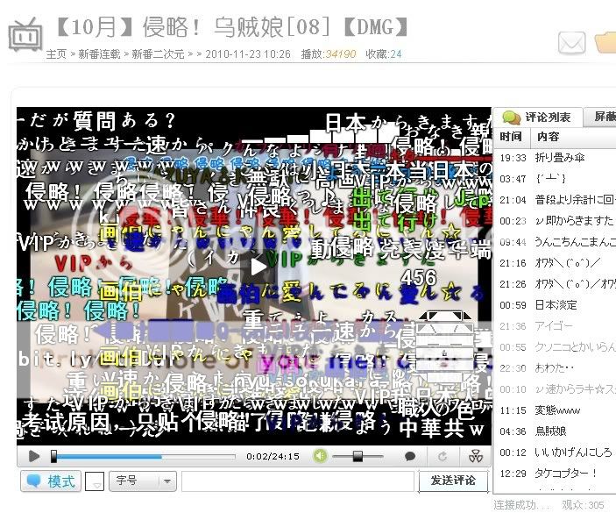Viewport: 616px width, 513px height.
Task: Click the 主页 breadcrumb link
Action: [56, 54]
